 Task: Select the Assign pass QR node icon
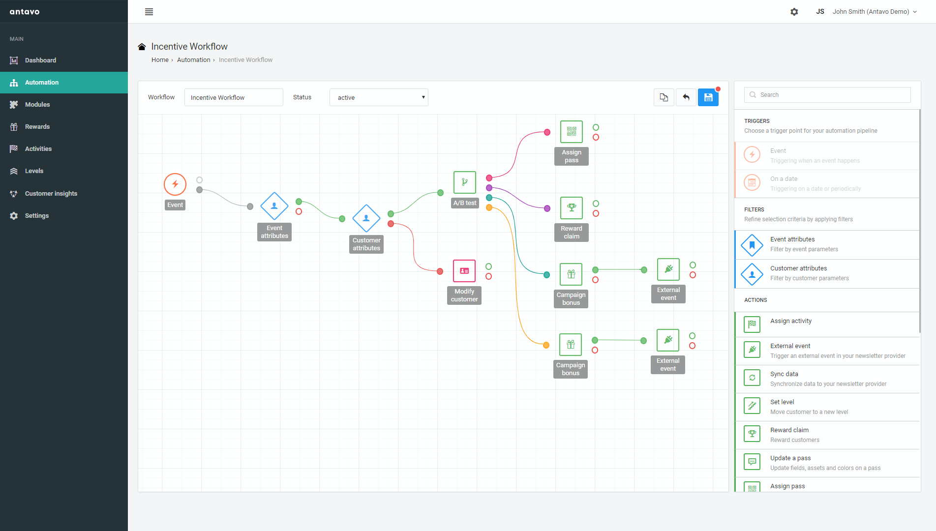[x=572, y=132]
